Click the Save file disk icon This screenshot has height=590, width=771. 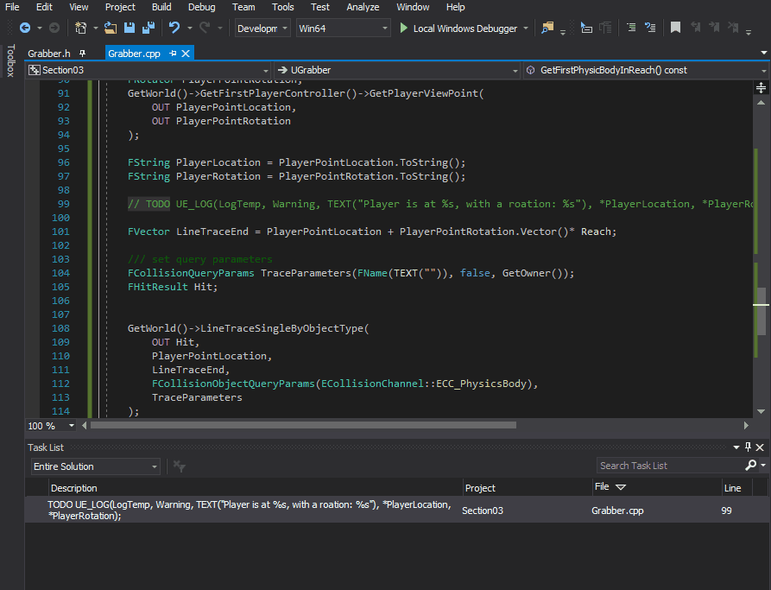point(129,28)
